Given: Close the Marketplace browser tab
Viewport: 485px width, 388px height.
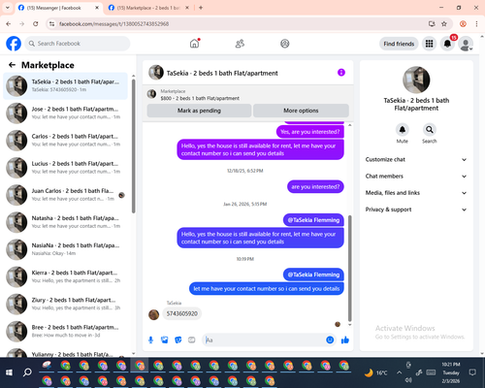Looking at the screenshot, I should (187, 8).
